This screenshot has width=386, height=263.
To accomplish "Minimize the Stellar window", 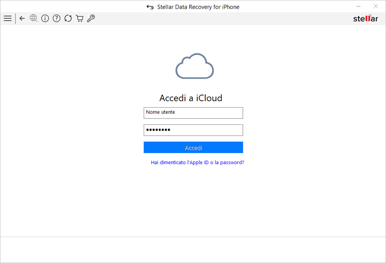I will (x=359, y=6).
